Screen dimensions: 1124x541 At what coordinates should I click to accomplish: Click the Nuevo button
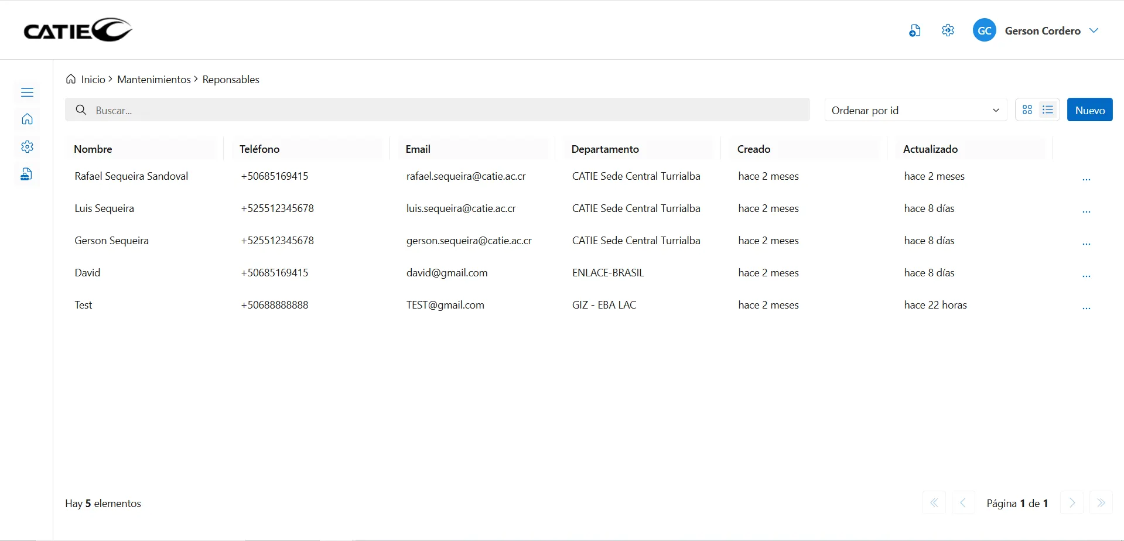coord(1089,110)
